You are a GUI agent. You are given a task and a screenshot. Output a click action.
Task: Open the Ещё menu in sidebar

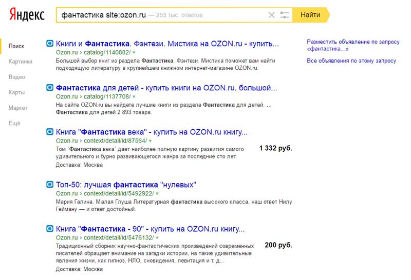click(14, 123)
